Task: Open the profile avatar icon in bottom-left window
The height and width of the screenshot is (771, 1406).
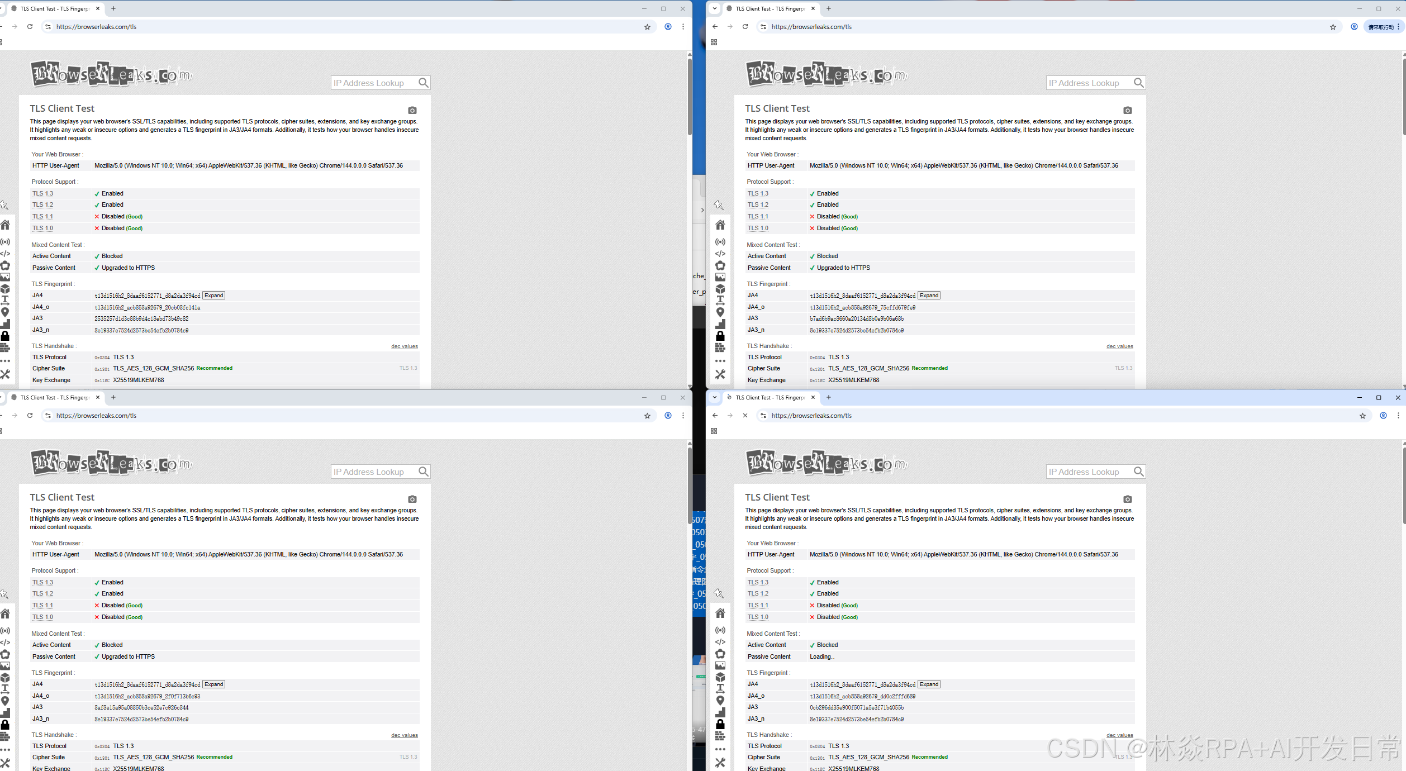Action: [668, 416]
